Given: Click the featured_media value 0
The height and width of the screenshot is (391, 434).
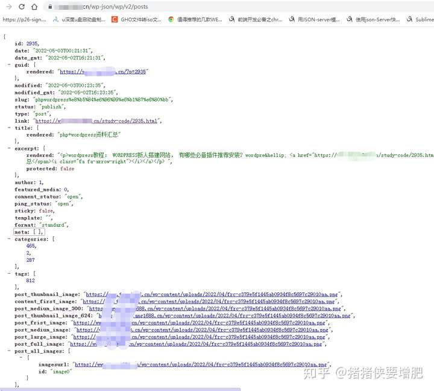Looking at the screenshot, I should [66, 189].
